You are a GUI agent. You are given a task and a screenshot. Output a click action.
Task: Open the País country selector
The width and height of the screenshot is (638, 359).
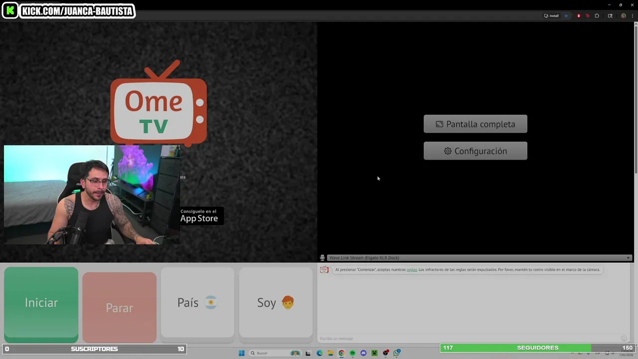tap(197, 303)
